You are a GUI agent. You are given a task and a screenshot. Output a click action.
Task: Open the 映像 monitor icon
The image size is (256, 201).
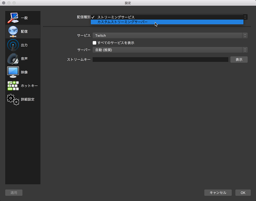click(13, 72)
